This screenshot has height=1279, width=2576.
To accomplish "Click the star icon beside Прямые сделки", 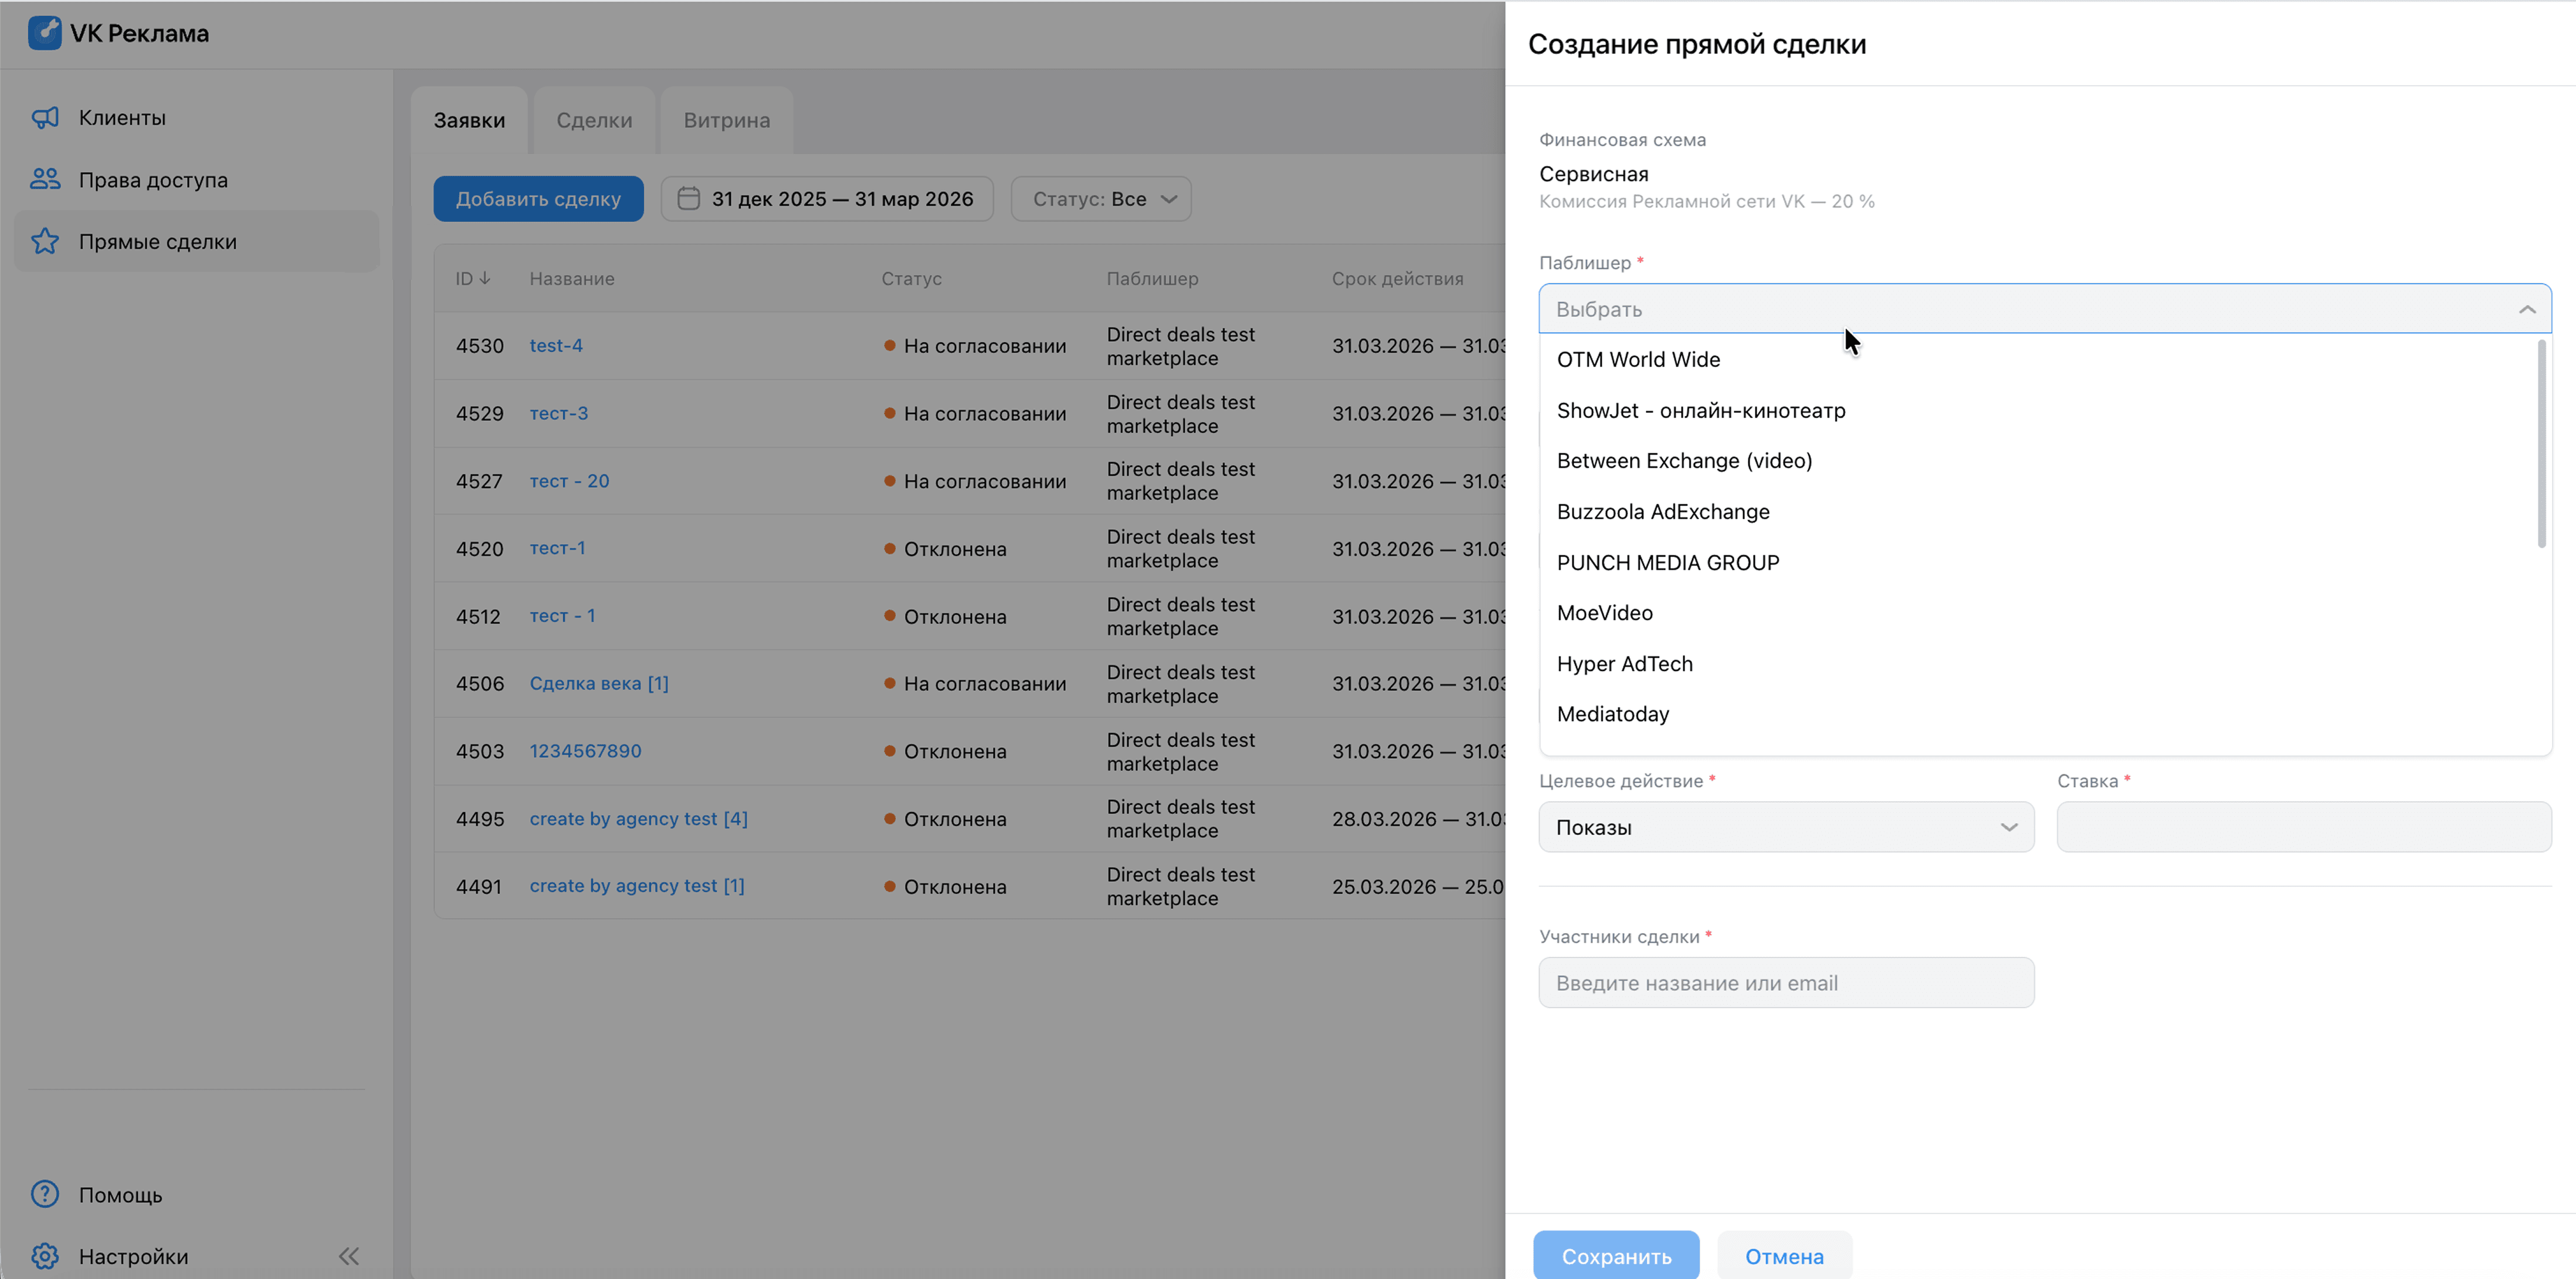I will coord(45,242).
